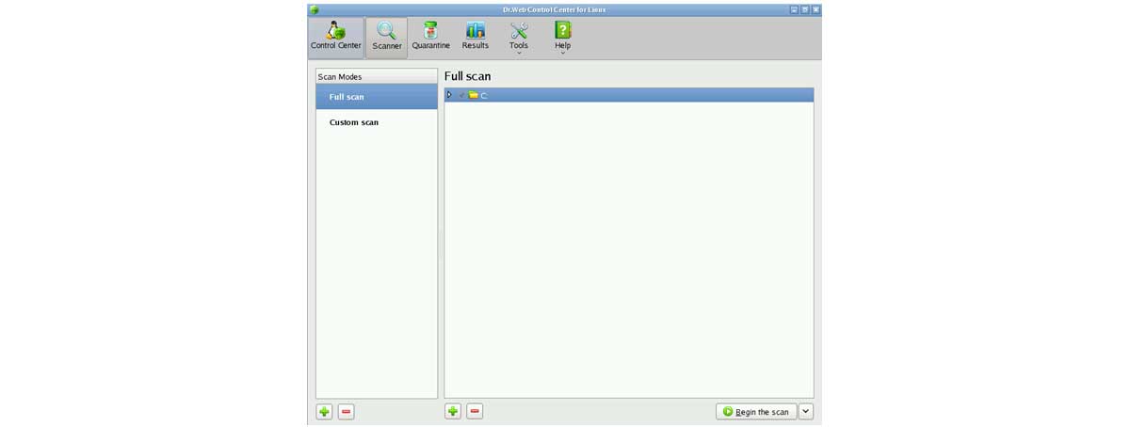Open the Quarantine section
1130x427 pixels.
tap(430, 38)
